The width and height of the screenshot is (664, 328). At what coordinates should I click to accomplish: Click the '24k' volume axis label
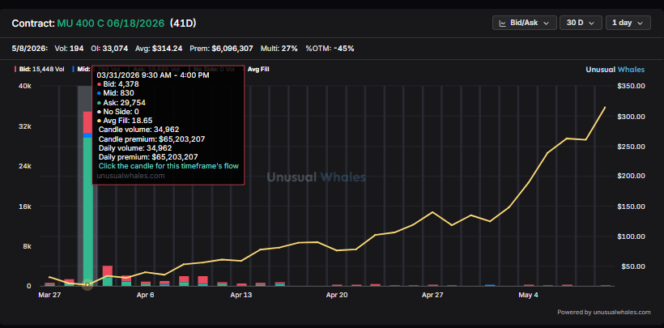(26, 166)
